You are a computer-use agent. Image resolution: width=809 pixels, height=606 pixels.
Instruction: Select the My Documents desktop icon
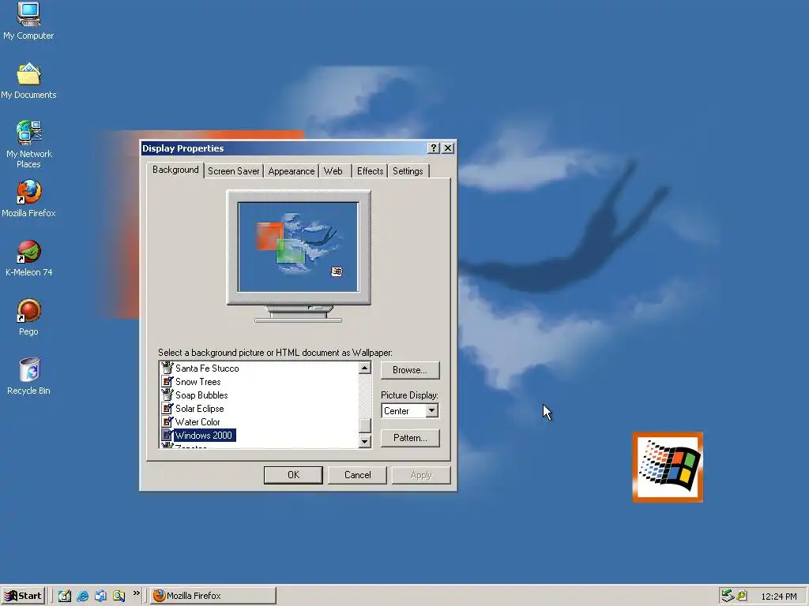coord(28,80)
